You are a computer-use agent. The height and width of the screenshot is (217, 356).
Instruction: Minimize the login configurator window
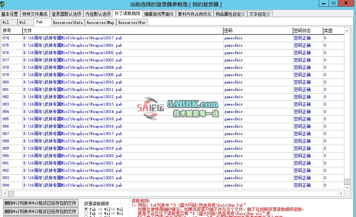324,3
